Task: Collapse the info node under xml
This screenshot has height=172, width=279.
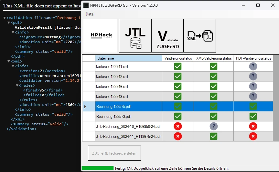Action: coord(13,66)
